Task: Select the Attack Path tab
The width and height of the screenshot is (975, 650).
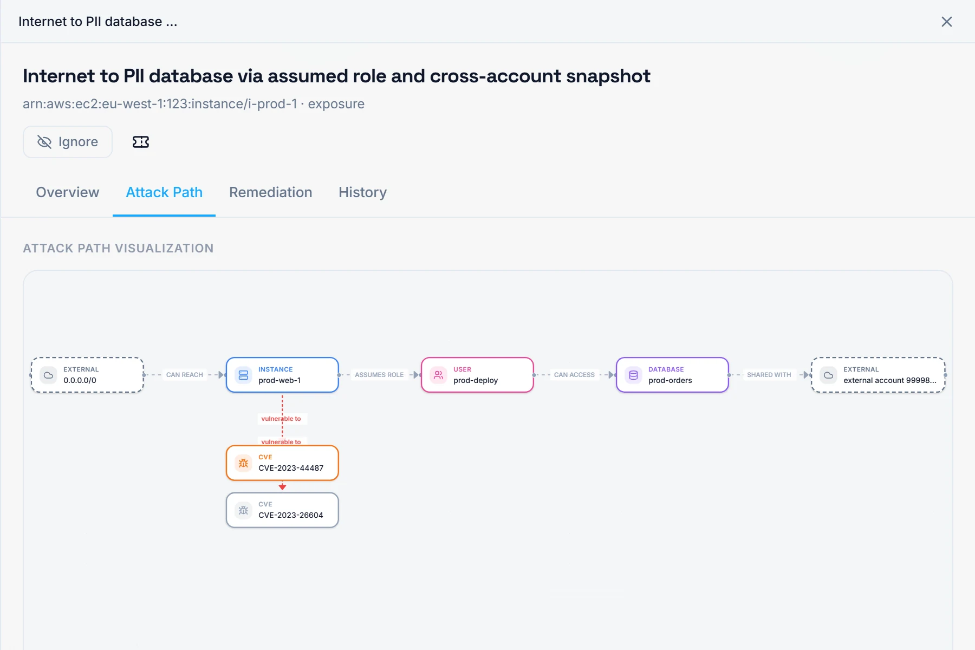Action: pos(164,192)
